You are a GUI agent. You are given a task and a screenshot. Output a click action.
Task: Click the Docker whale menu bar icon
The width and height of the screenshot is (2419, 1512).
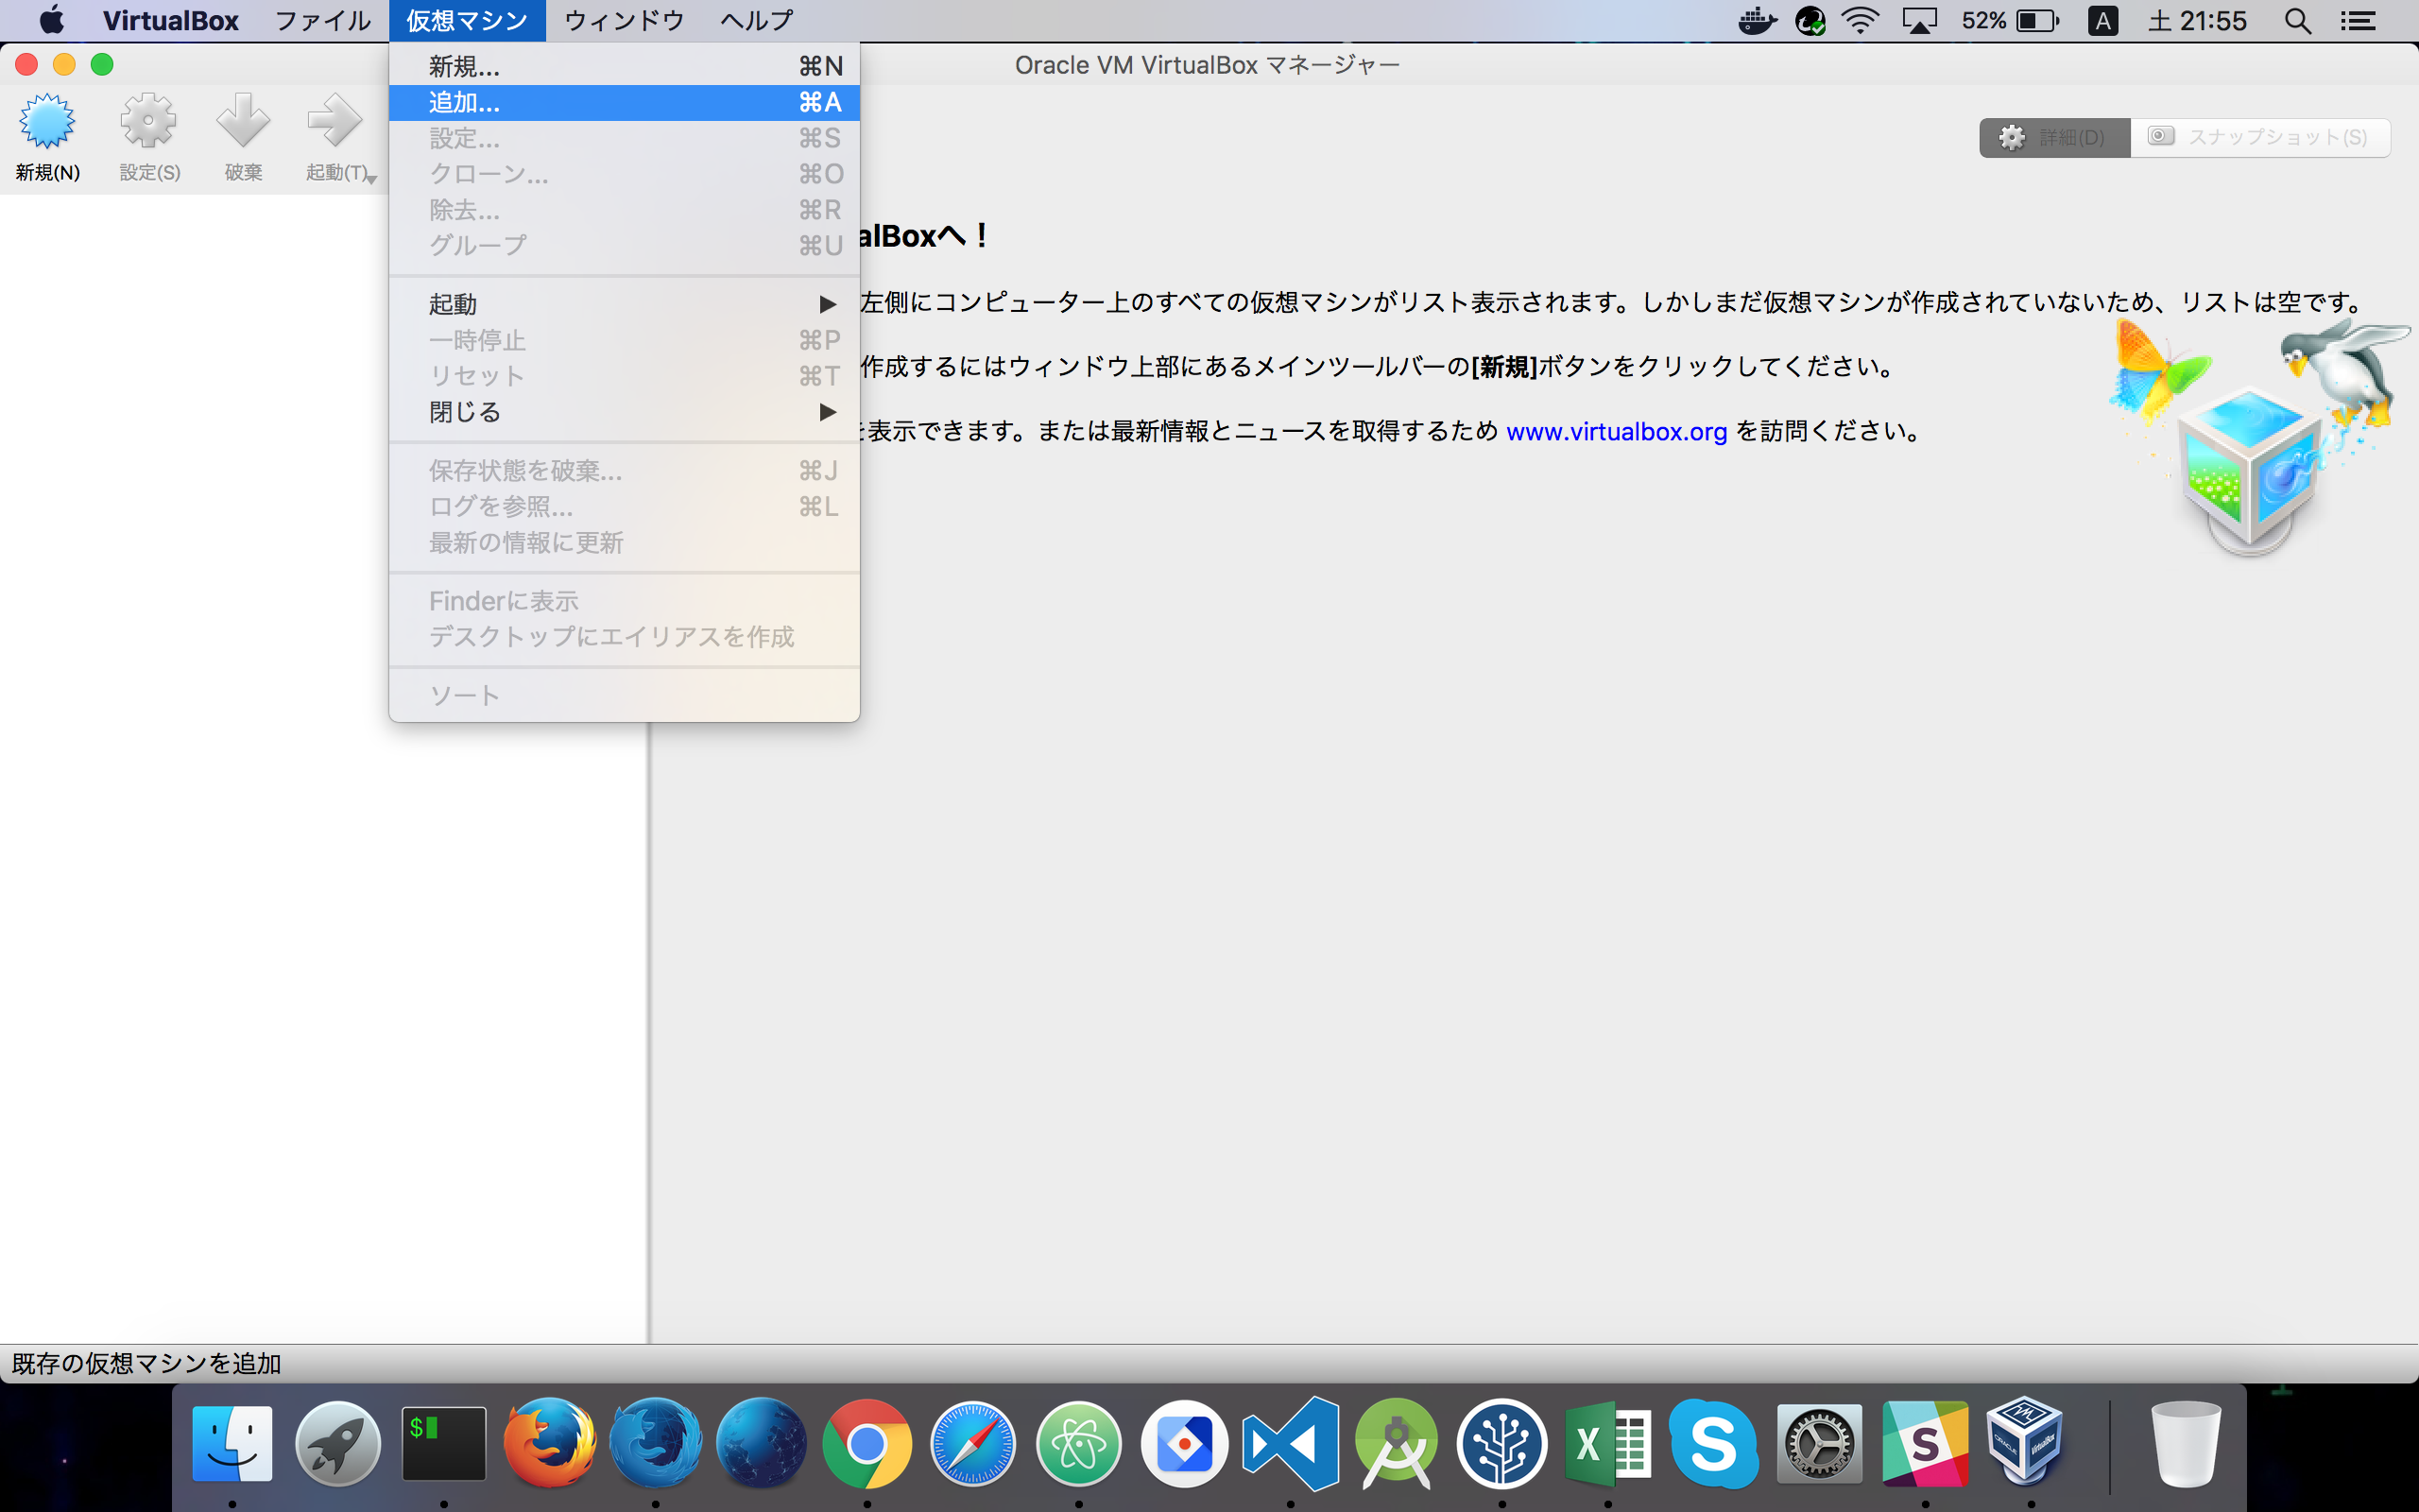(1757, 21)
